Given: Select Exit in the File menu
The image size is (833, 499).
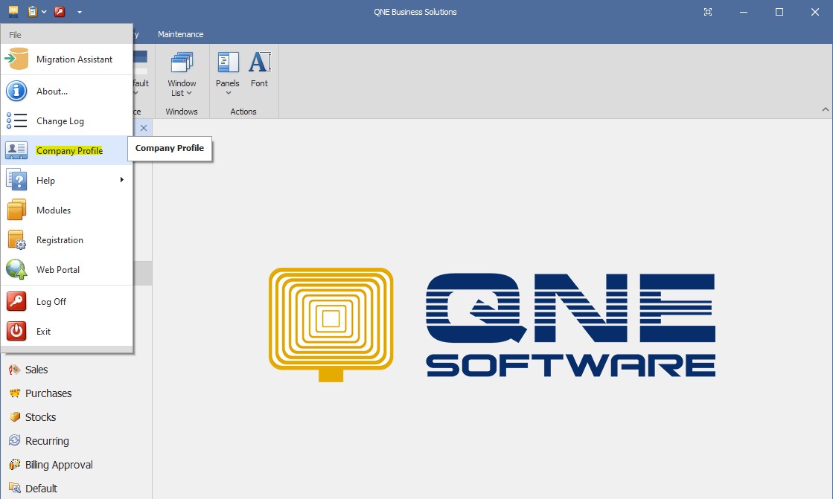Looking at the screenshot, I should (x=67, y=331).
